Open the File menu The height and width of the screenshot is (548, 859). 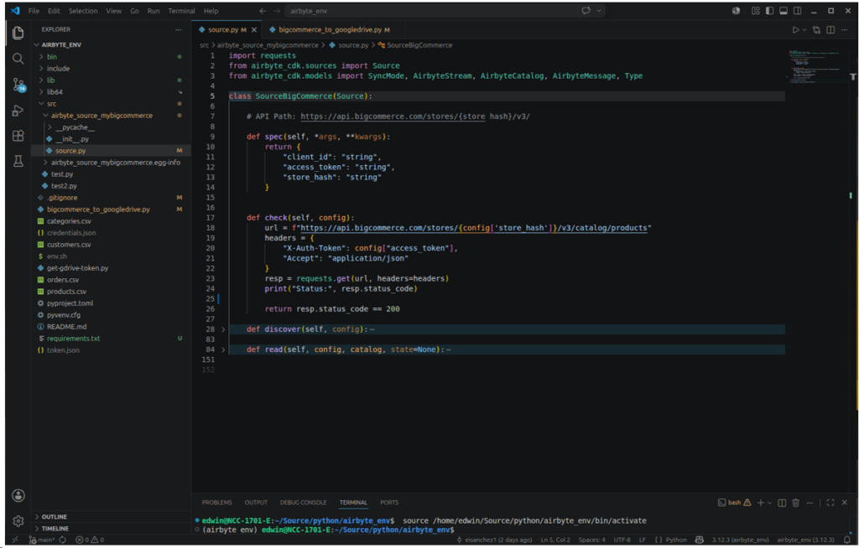(34, 11)
